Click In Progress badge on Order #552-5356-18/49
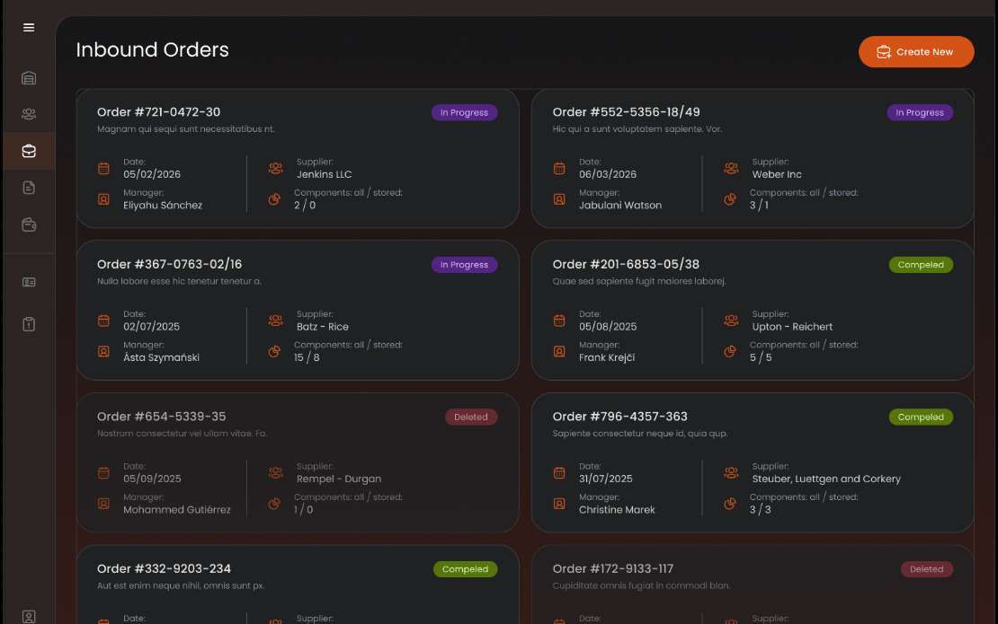 pyautogui.click(x=920, y=112)
